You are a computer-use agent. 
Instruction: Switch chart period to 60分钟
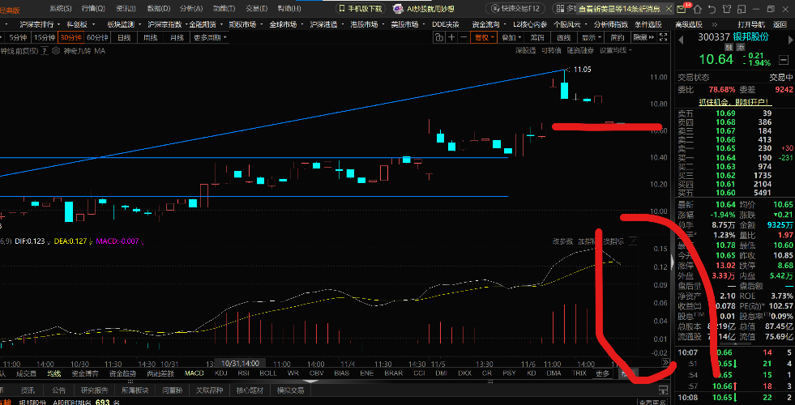(x=97, y=37)
